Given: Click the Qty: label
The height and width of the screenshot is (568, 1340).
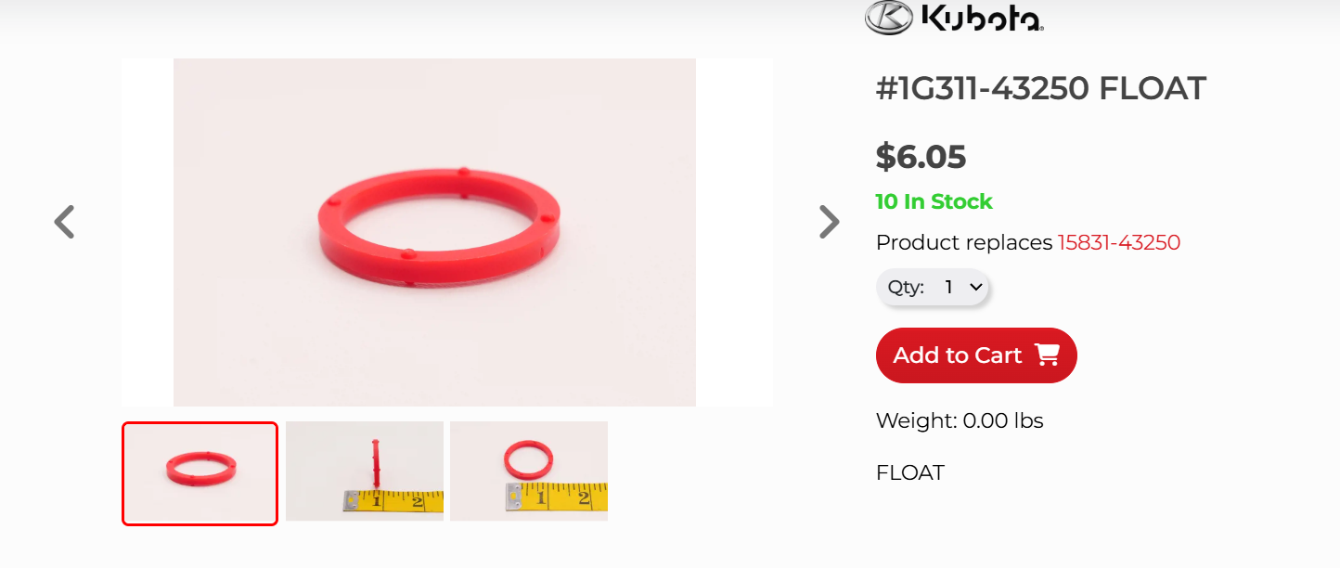Looking at the screenshot, I should click(x=906, y=287).
